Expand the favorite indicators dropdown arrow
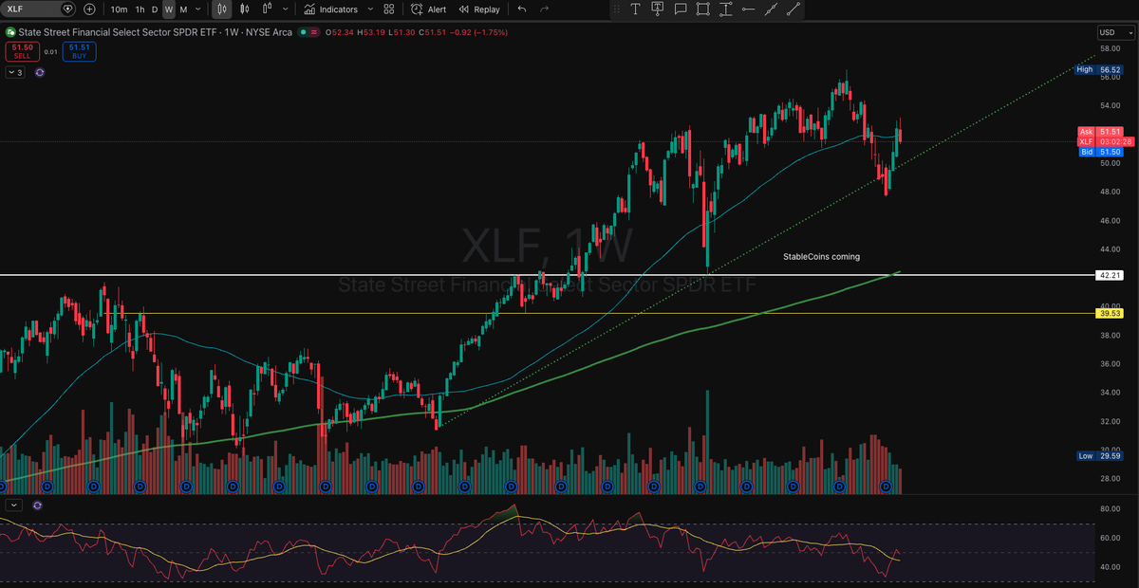Viewport: 1139px width, 588px height. pyautogui.click(x=368, y=9)
